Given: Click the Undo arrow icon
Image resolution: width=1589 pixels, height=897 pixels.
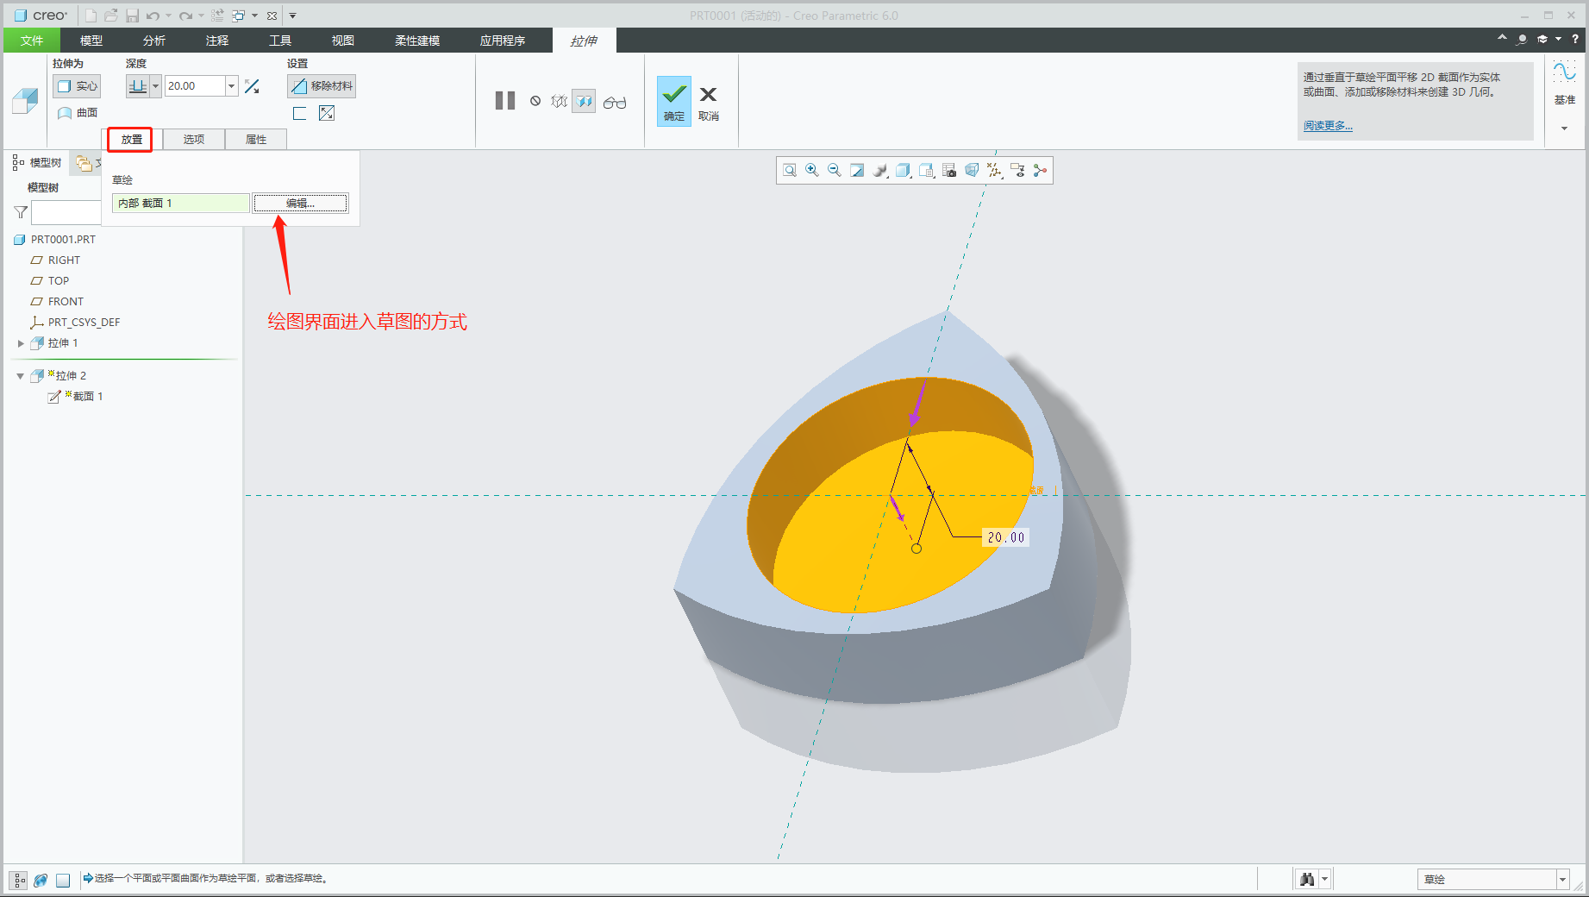Looking at the screenshot, I should tap(153, 16).
